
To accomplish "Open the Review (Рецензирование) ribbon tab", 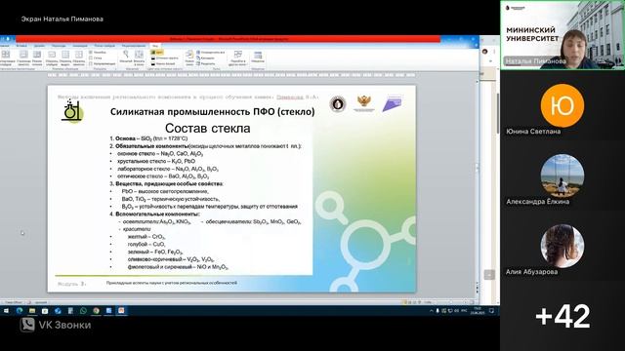I will pyautogui.click(x=134, y=46).
